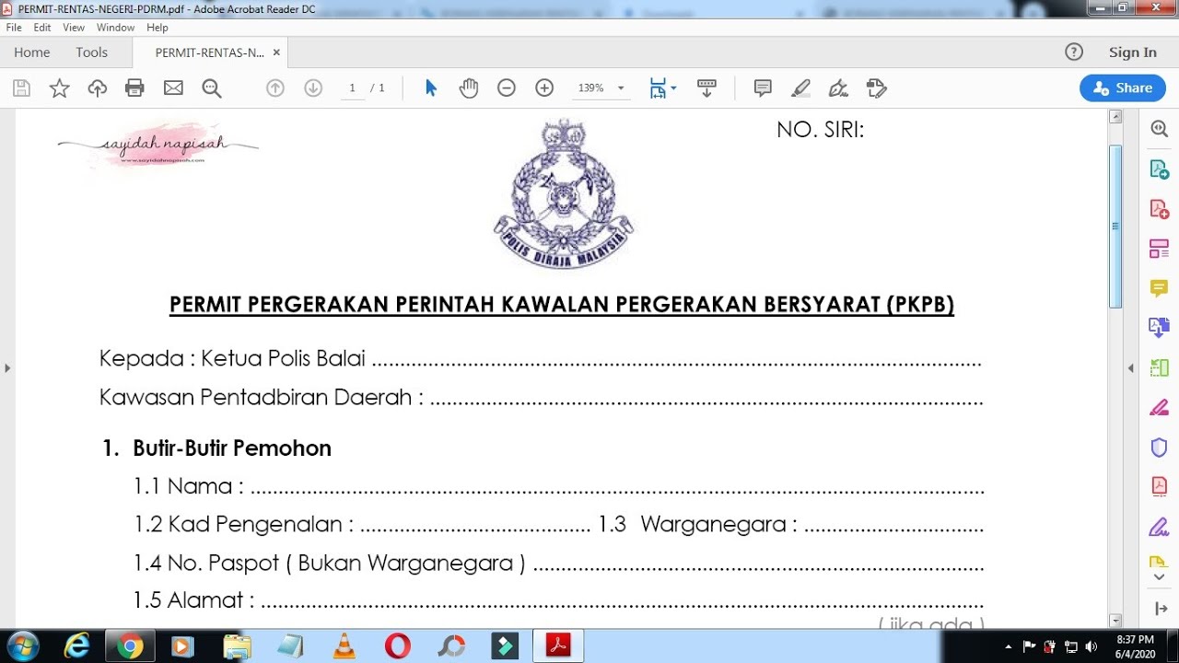The image size is (1179, 663).
Task: Open VLC media player from the taskbar
Action: click(x=344, y=646)
